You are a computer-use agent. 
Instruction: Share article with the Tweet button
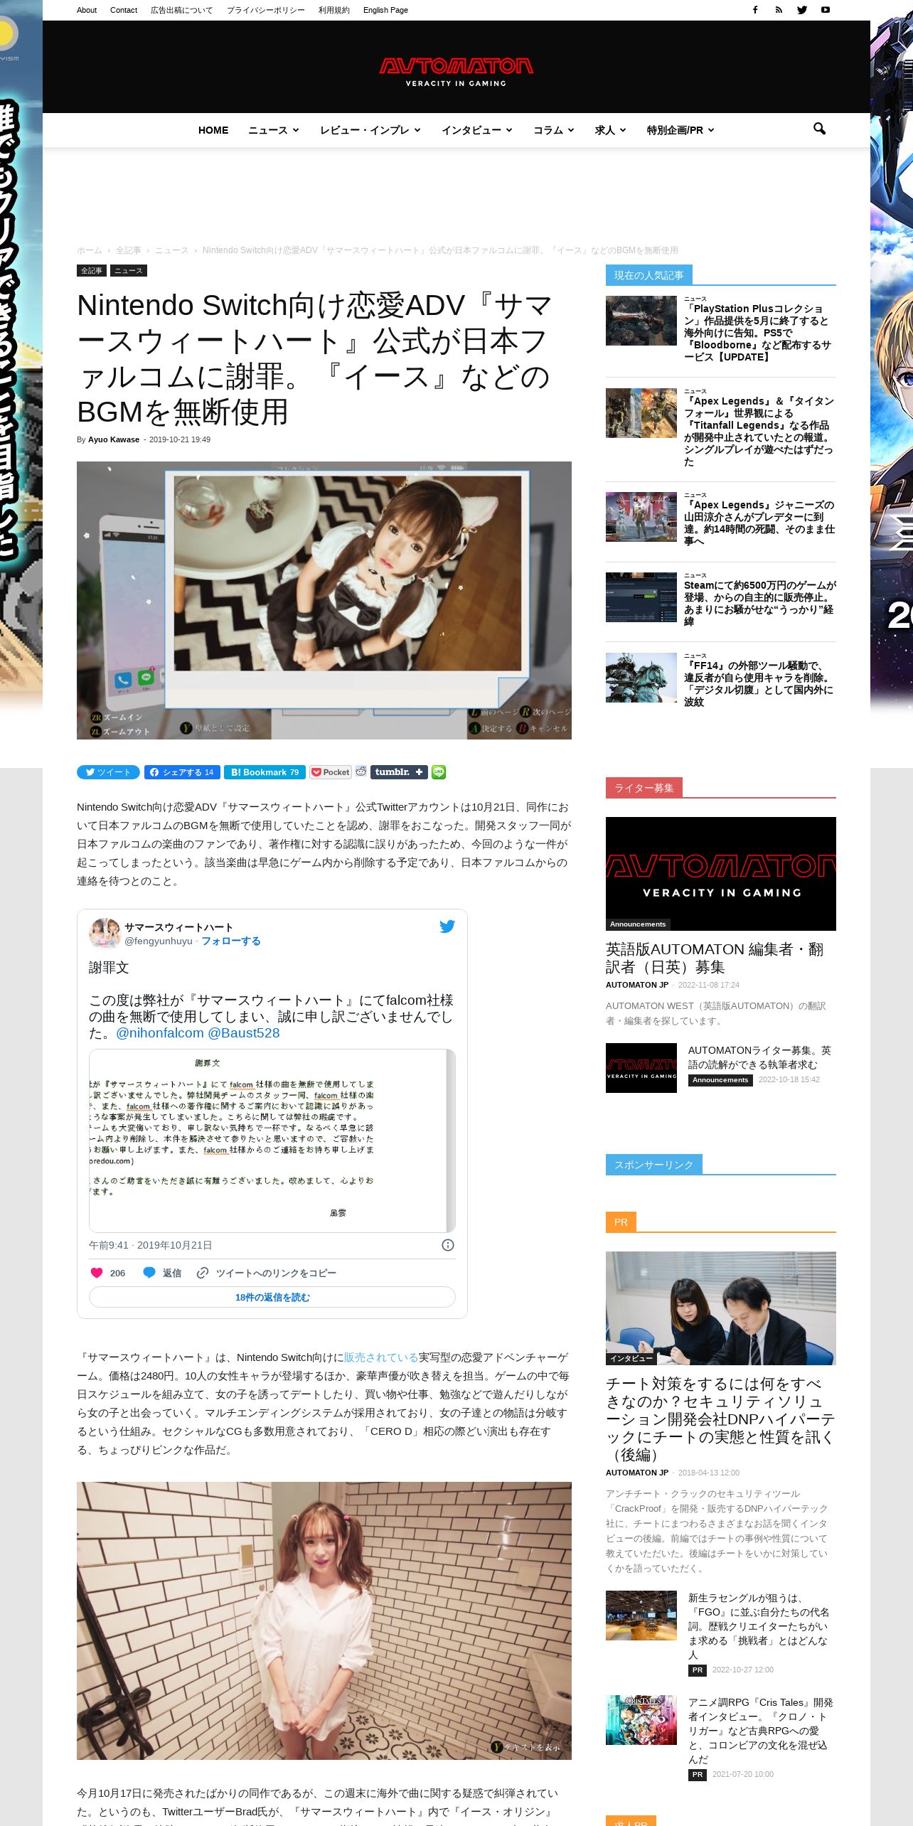coord(108,772)
